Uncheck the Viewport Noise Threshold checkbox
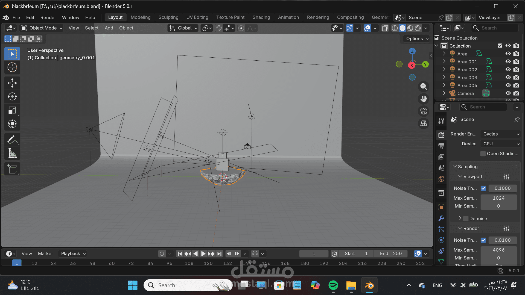This screenshot has width=525, height=295. 483,188
